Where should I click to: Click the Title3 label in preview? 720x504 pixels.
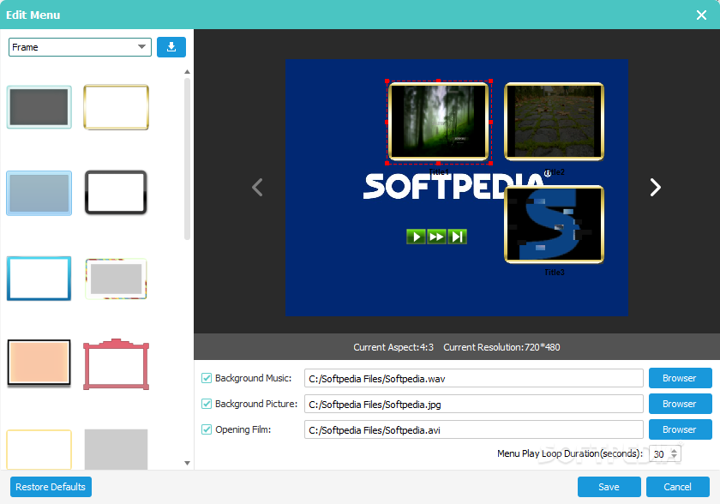(x=555, y=273)
